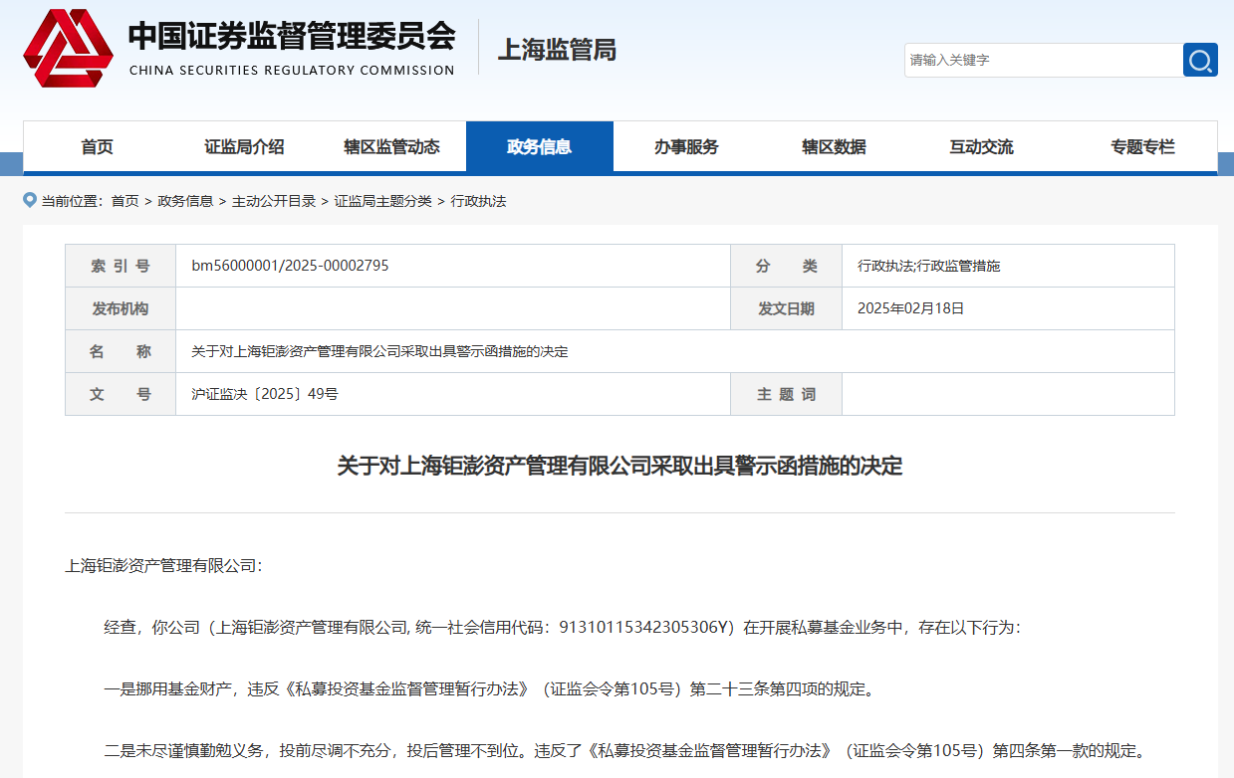Viewport: 1234px width, 778px height.
Task: Type in the keyword search field
Action: [1042, 60]
